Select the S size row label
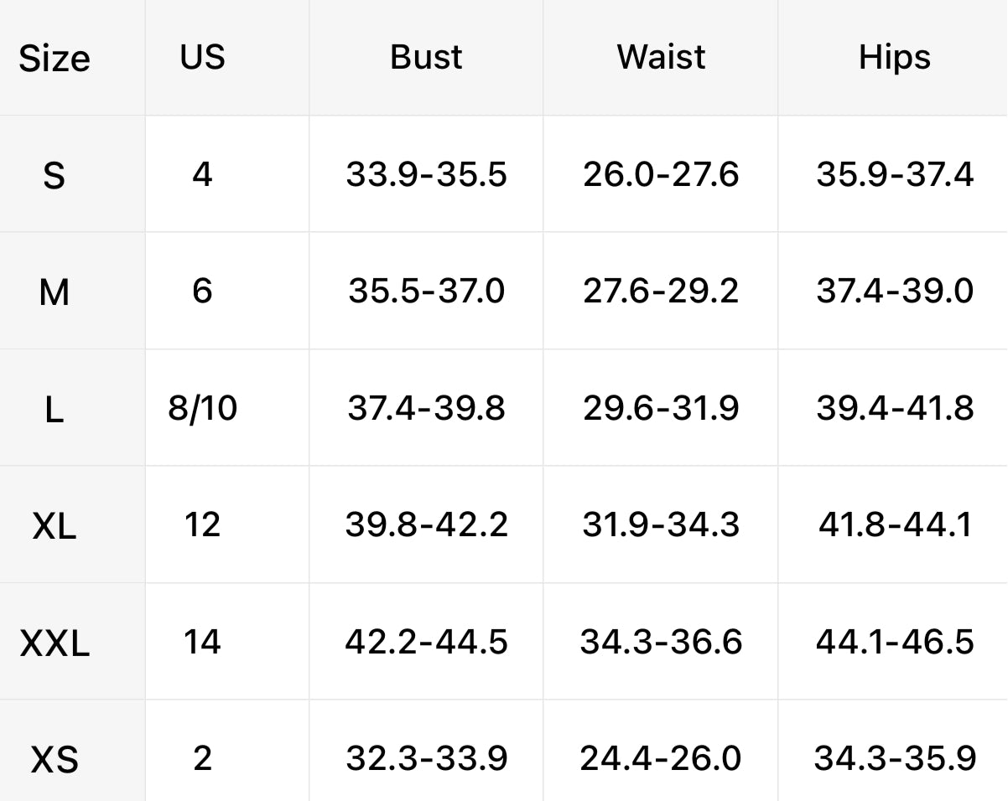The image size is (1008, 801). click(54, 175)
